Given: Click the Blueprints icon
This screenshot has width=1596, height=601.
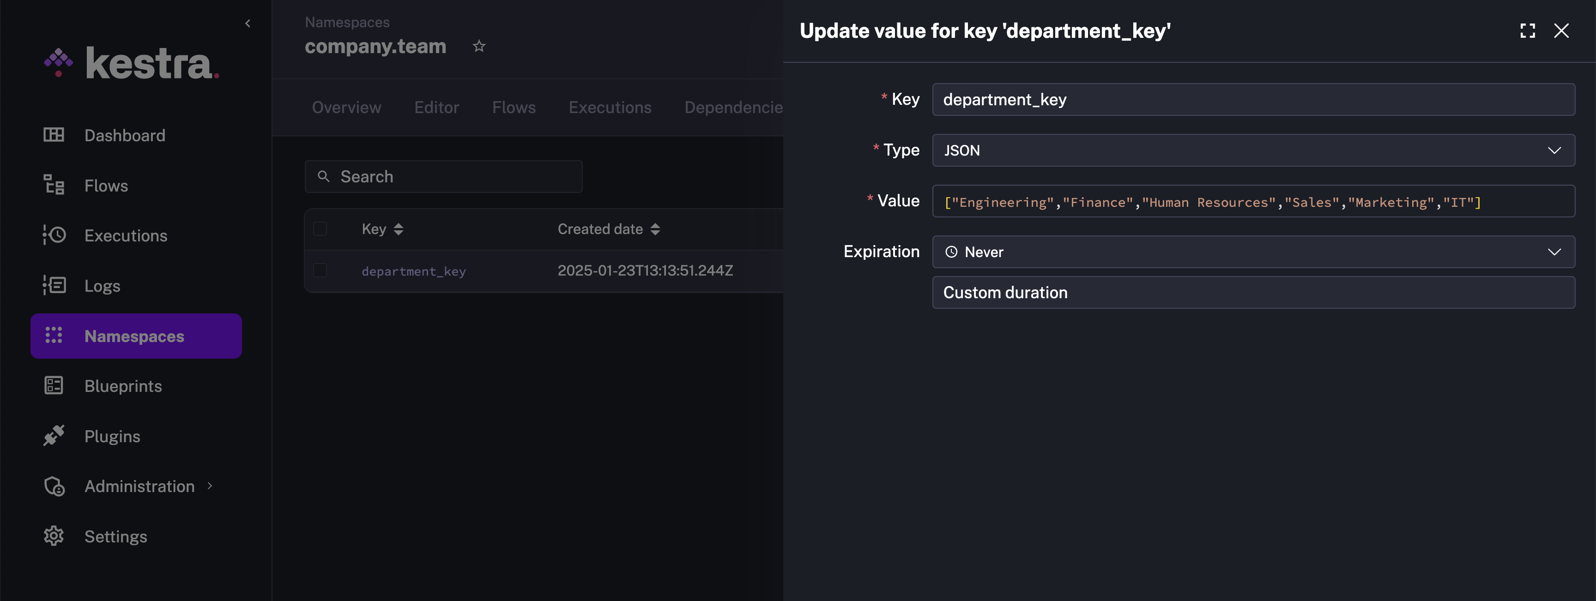Looking at the screenshot, I should point(54,386).
